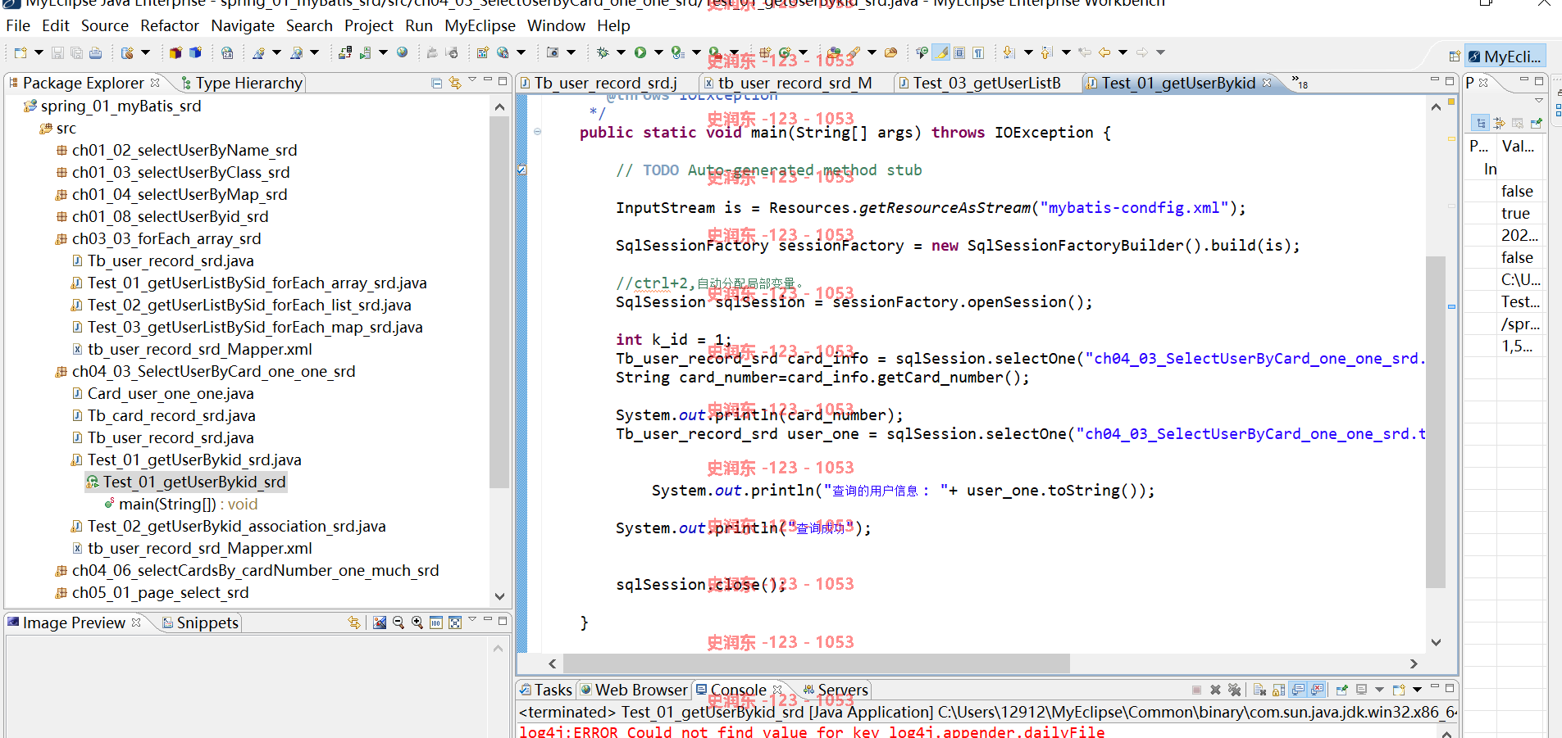Click Previous Annotation up-arrow icon
The height and width of the screenshot is (738, 1562).
point(1046,52)
